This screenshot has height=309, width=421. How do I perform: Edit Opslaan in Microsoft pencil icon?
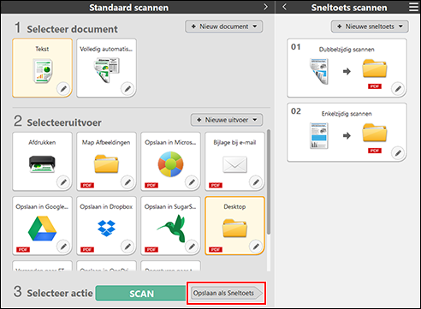(192, 181)
